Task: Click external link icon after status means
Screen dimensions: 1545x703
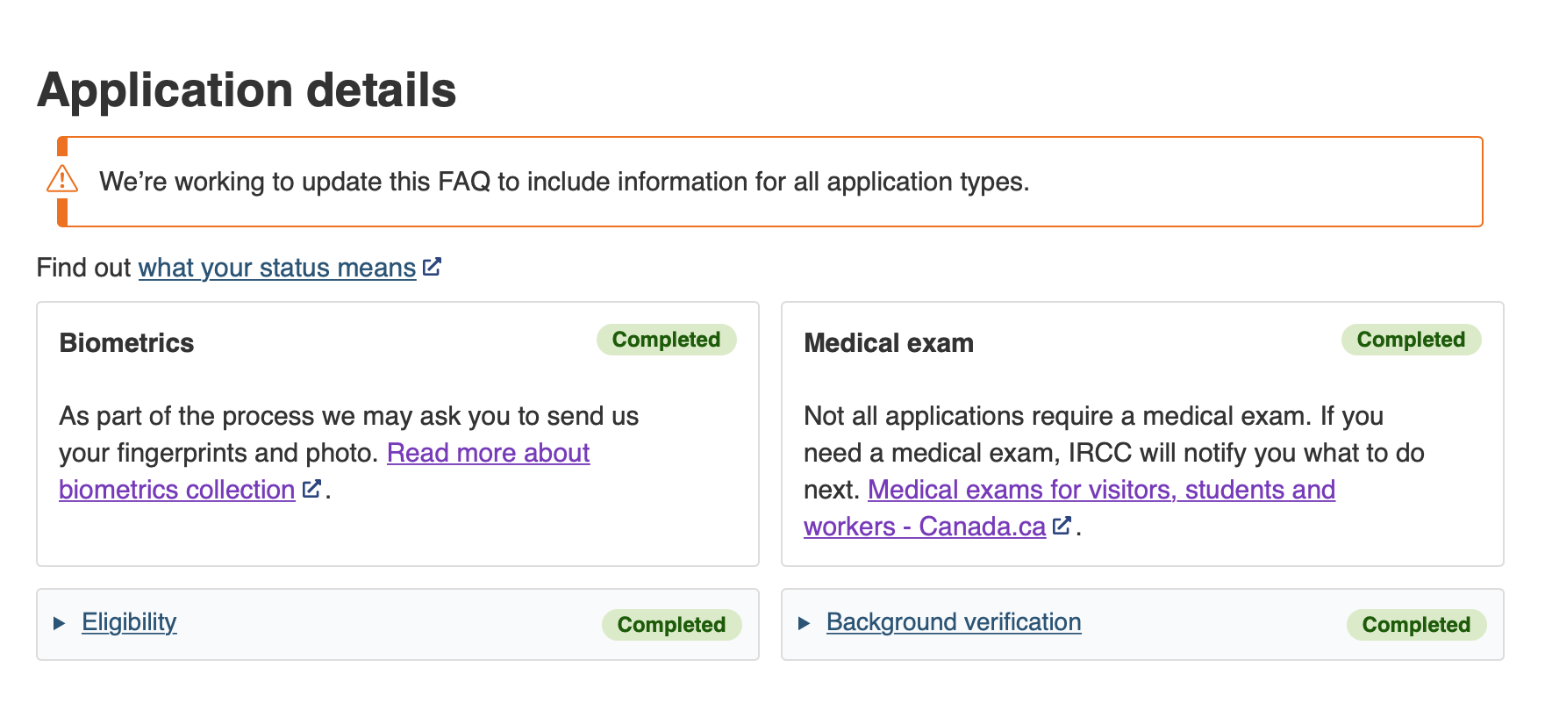Action: 432,267
